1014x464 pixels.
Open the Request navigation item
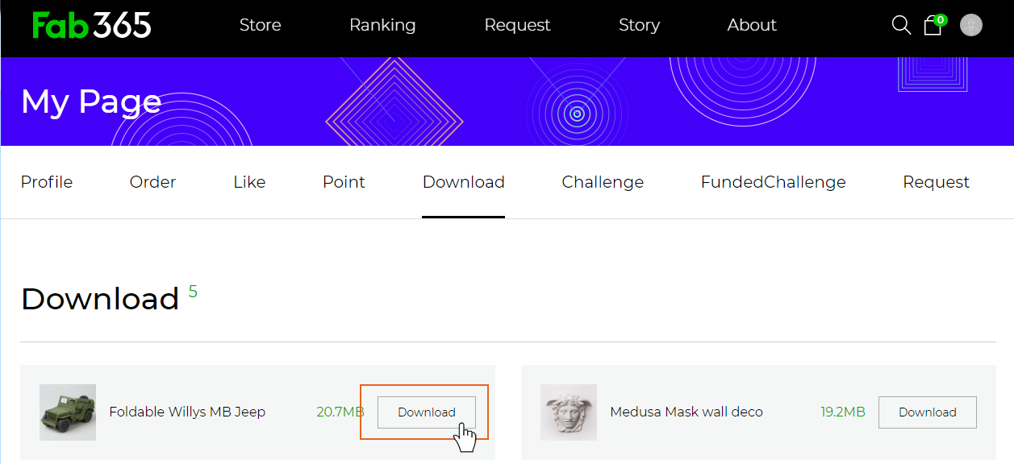(x=517, y=25)
